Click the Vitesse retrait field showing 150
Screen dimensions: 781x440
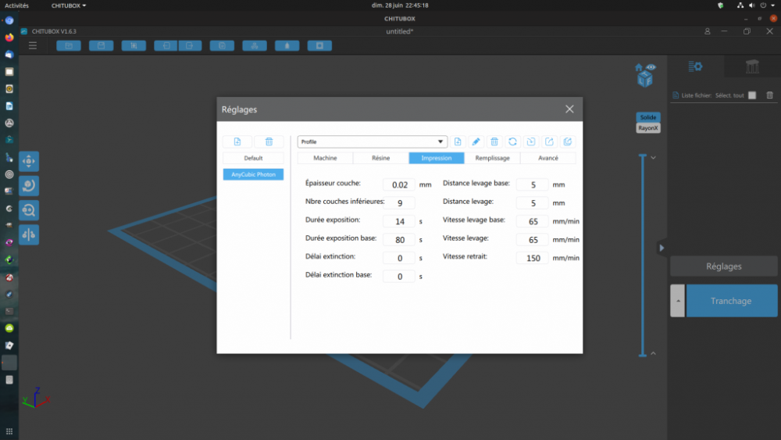point(533,258)
